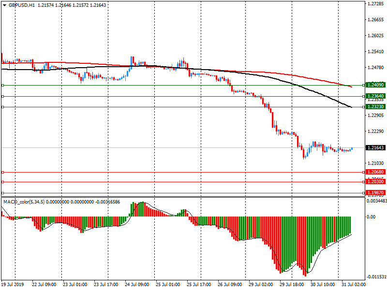This screenshot has height=290, width=387.
Task: Click the 29 Jul 18:00 time label
Action: (x=292, y=285)
